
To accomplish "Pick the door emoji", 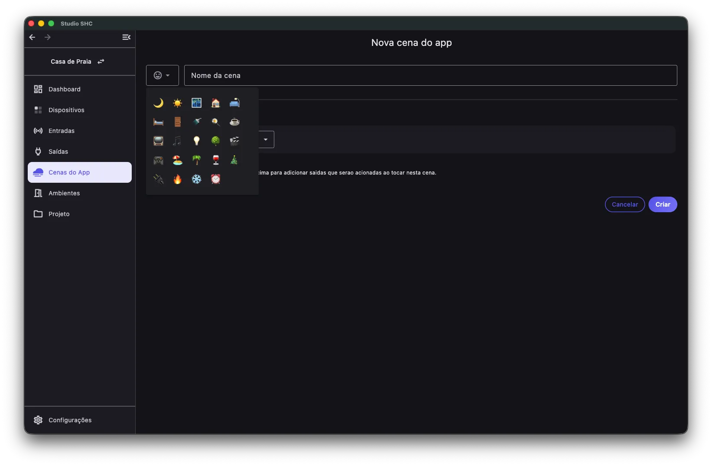I will (x=177, y=122).
